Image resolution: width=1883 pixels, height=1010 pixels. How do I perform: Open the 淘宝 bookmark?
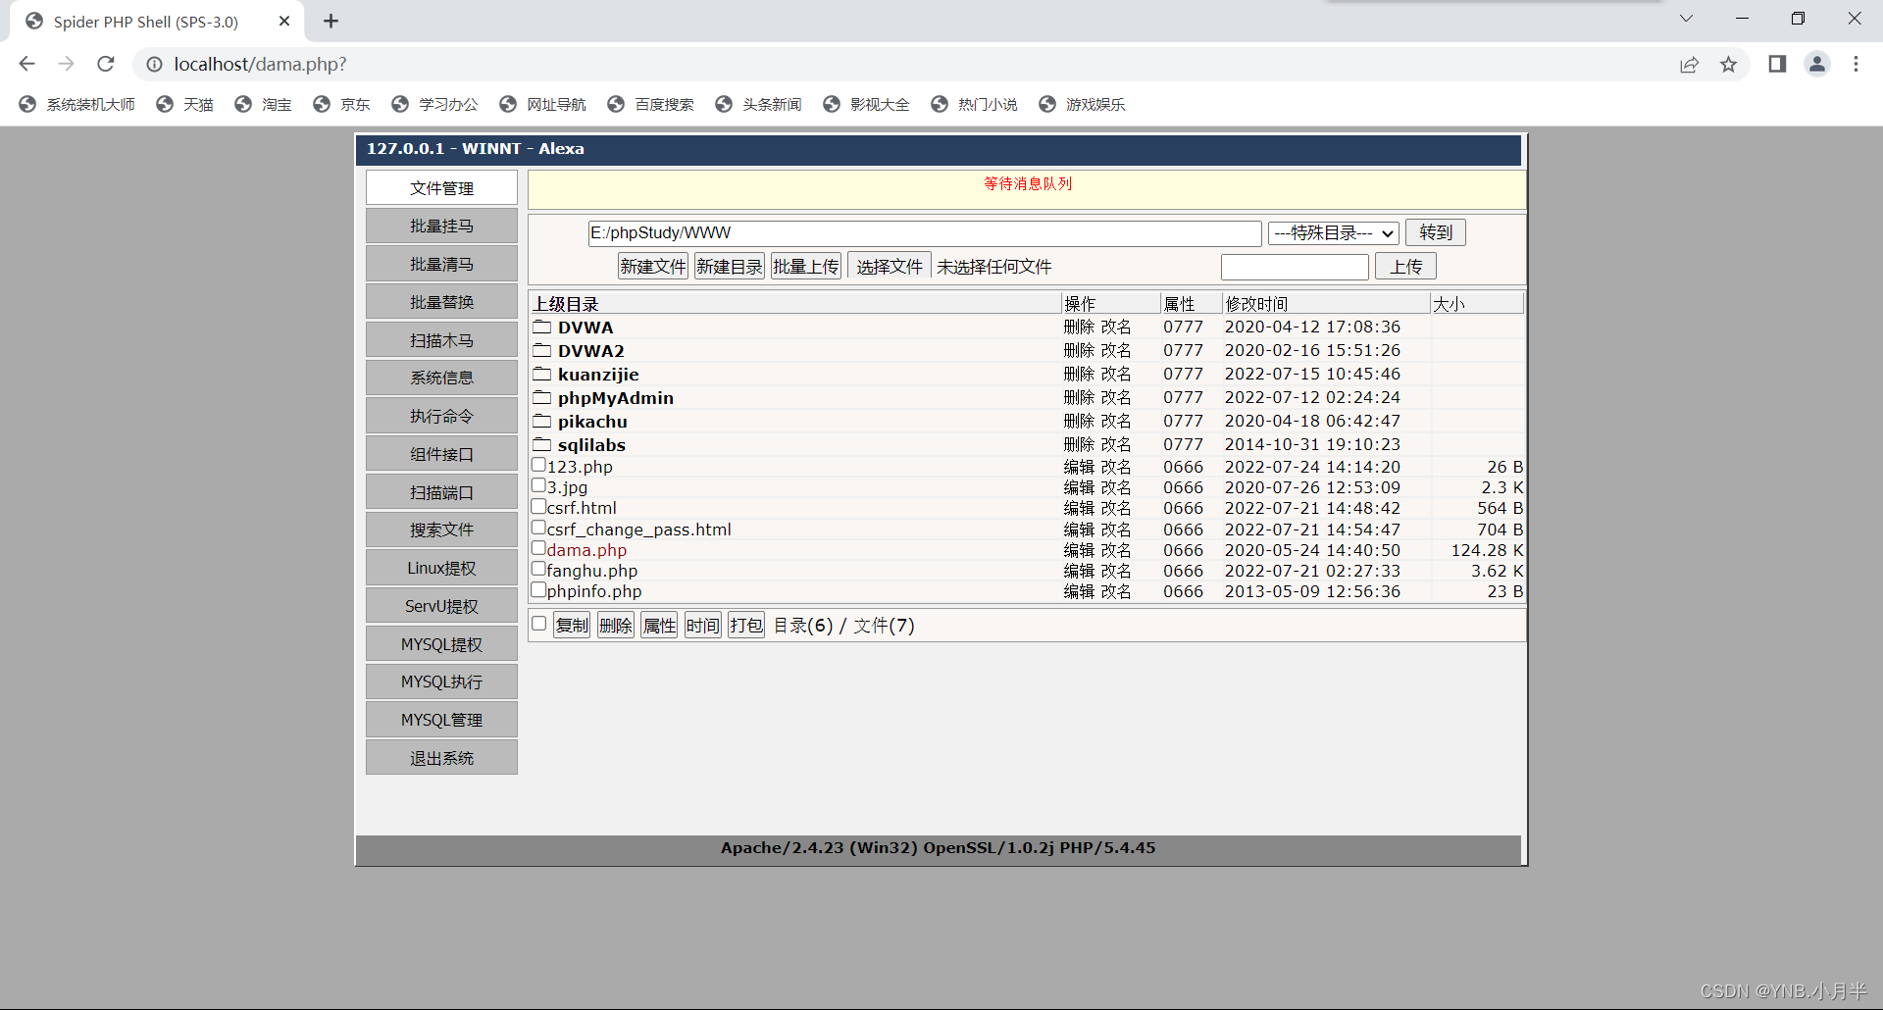point(264,104)
